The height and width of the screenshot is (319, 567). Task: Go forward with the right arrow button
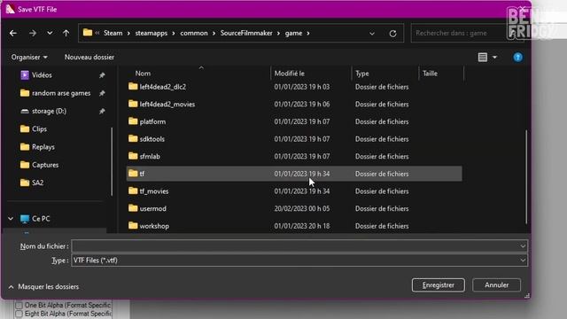(x=33, y=34)
